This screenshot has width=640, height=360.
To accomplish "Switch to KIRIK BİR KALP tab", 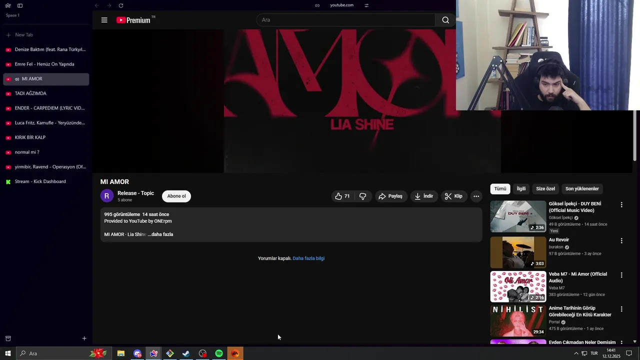I will click(46, 137).
